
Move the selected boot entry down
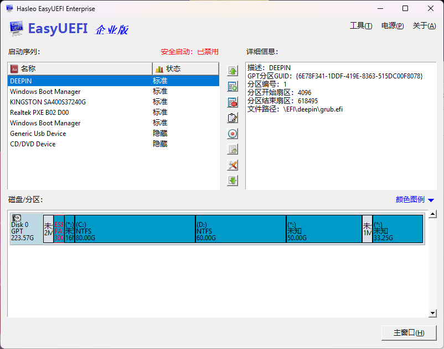233,181
